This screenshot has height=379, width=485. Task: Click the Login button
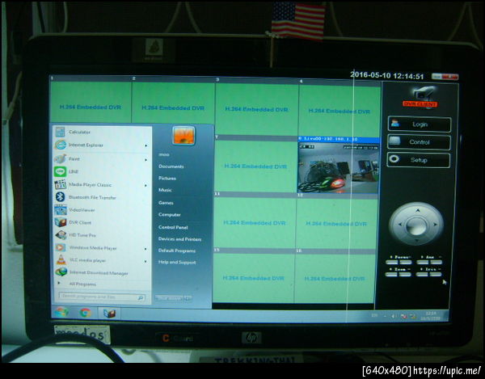point(419,124)
